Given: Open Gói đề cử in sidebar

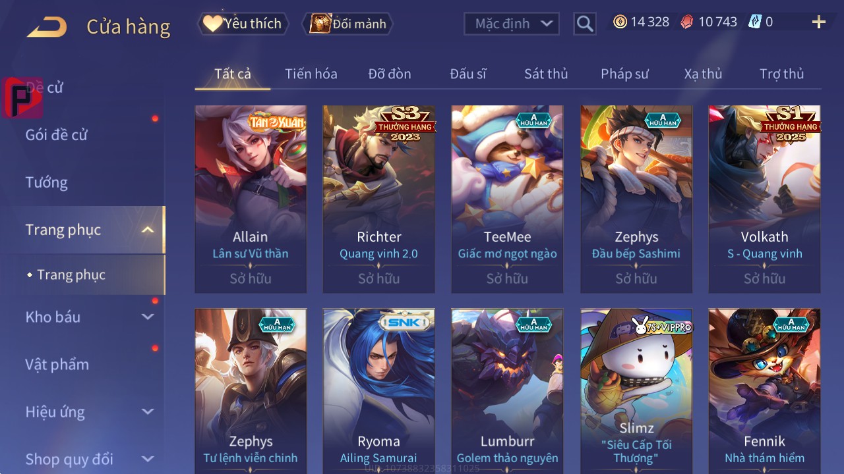Looking at the screenshot, I should pyautogui.click(x=57, y=135).
